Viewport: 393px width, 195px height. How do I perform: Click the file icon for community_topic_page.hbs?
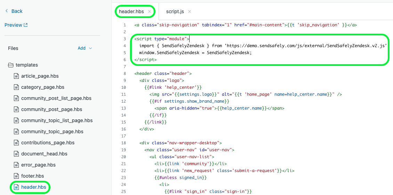click(16, 132)
